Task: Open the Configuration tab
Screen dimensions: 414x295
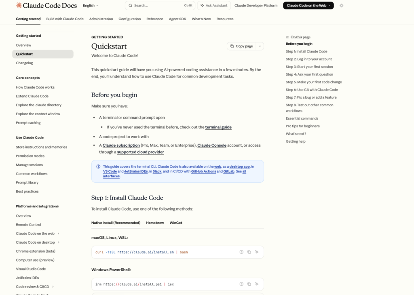Action: click(130, 19)
